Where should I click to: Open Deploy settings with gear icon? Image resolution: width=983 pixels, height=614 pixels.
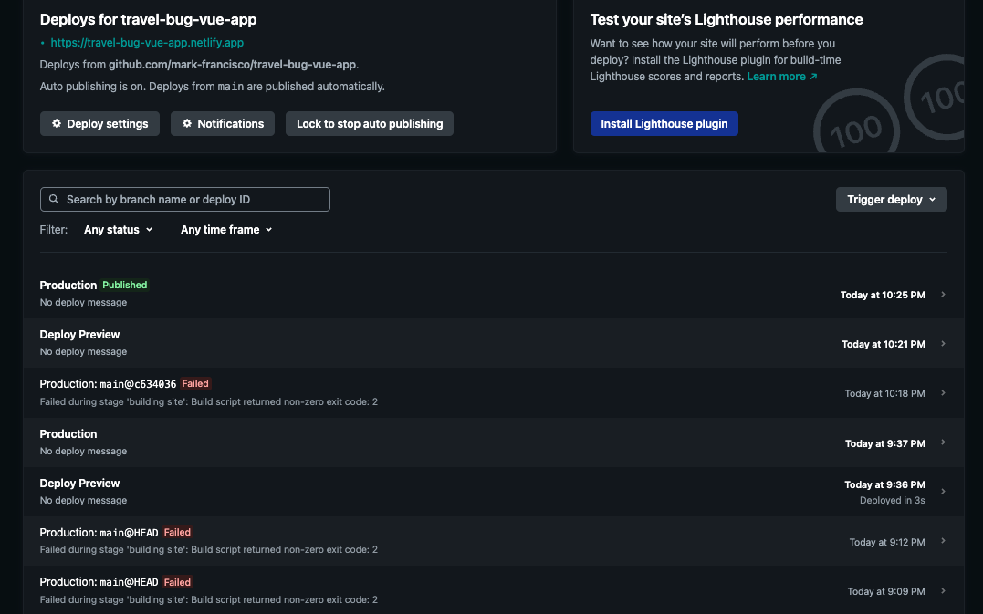coord(100,124)
